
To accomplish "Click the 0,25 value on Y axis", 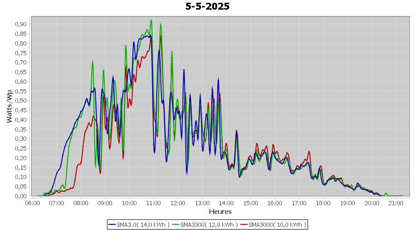I will tap(21, 149).
